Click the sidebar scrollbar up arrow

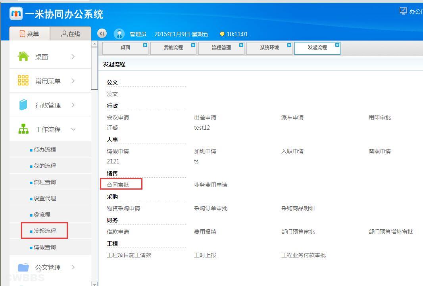coord(94,44)
